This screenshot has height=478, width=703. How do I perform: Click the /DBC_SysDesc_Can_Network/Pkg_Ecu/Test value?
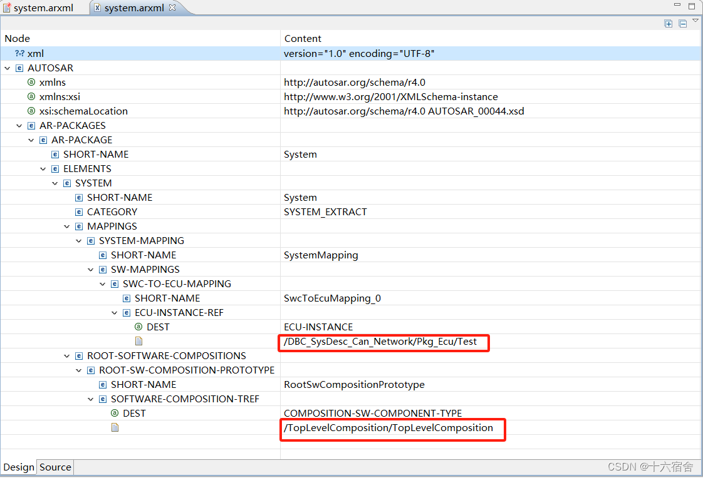[380, 342]
